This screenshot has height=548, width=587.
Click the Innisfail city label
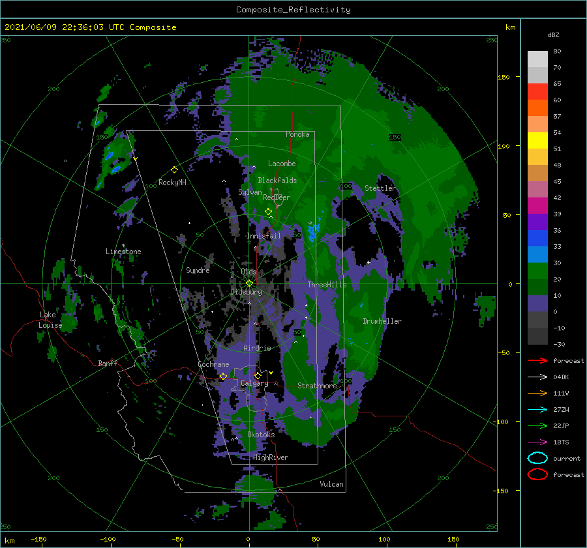pyautogui.click(x=263, y=236)
